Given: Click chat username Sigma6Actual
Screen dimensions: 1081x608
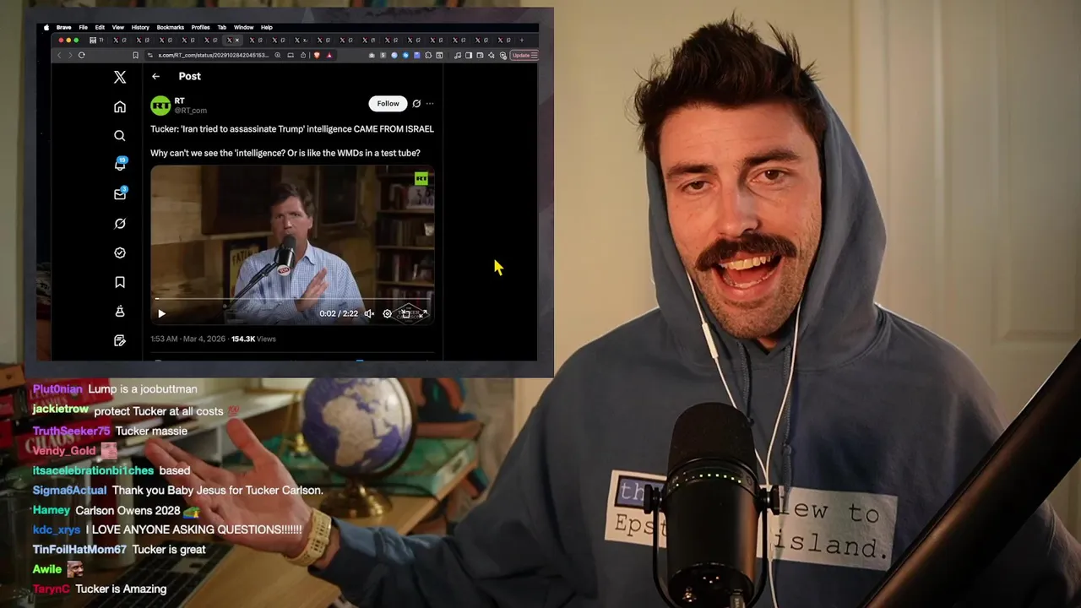Looking at the screenshot, I should click(x=69, y=491).
